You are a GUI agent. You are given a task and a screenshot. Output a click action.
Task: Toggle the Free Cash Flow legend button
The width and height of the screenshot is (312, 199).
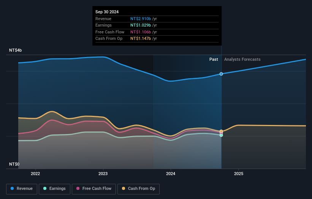(94, 189)
